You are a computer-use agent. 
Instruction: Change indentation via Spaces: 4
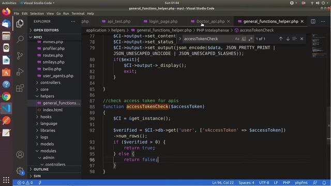click(x=246, y=182)
